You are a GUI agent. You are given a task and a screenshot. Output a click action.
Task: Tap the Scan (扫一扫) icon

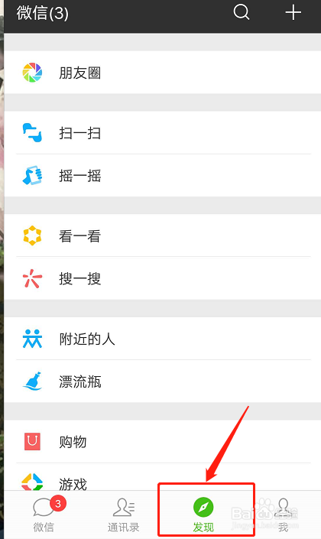32,133
